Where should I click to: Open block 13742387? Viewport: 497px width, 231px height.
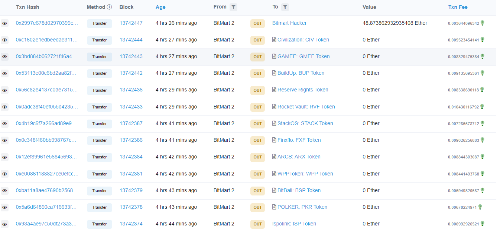[131, 123]
